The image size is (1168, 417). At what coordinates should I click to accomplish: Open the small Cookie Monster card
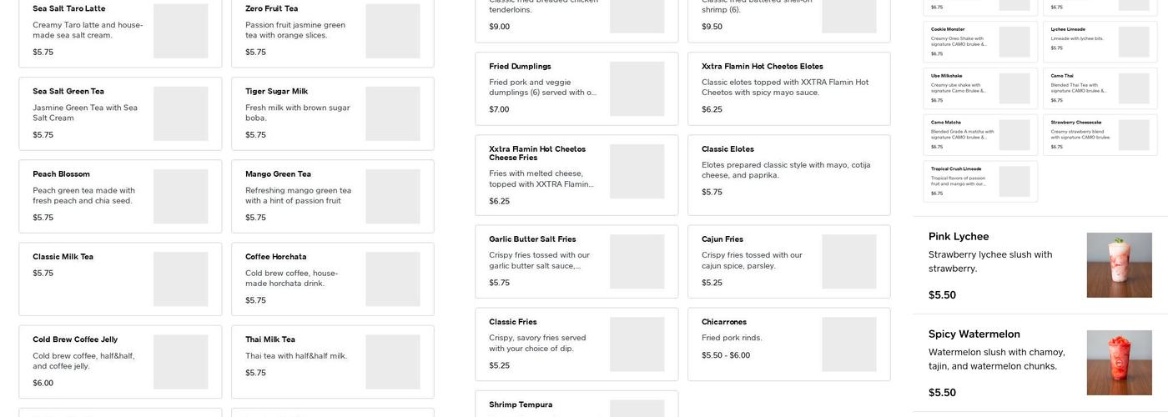(979, 42)
